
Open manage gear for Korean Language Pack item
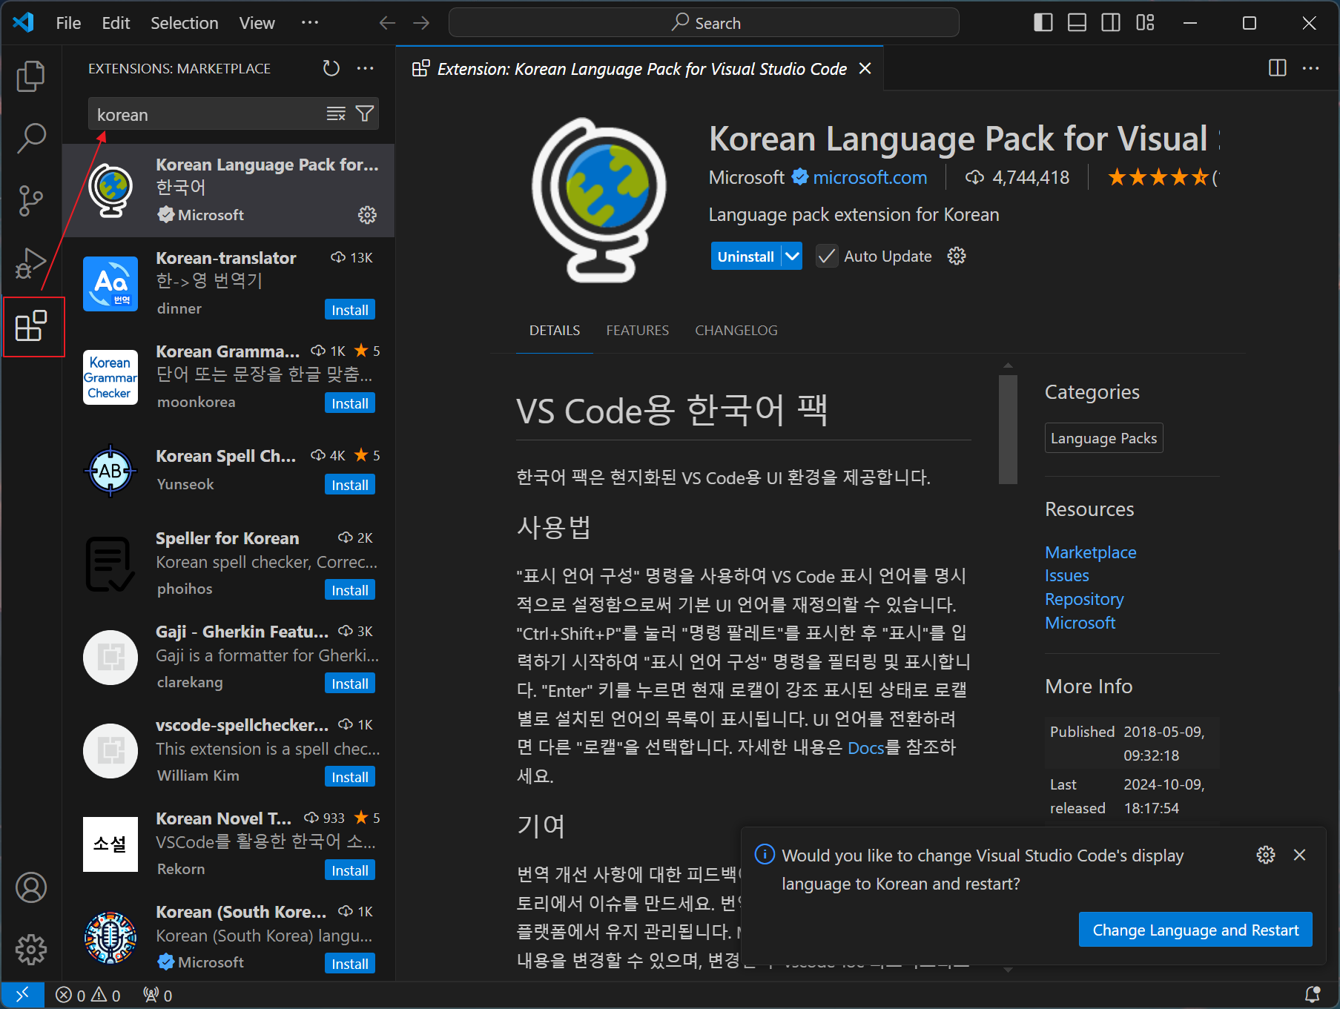pos(367,215)
